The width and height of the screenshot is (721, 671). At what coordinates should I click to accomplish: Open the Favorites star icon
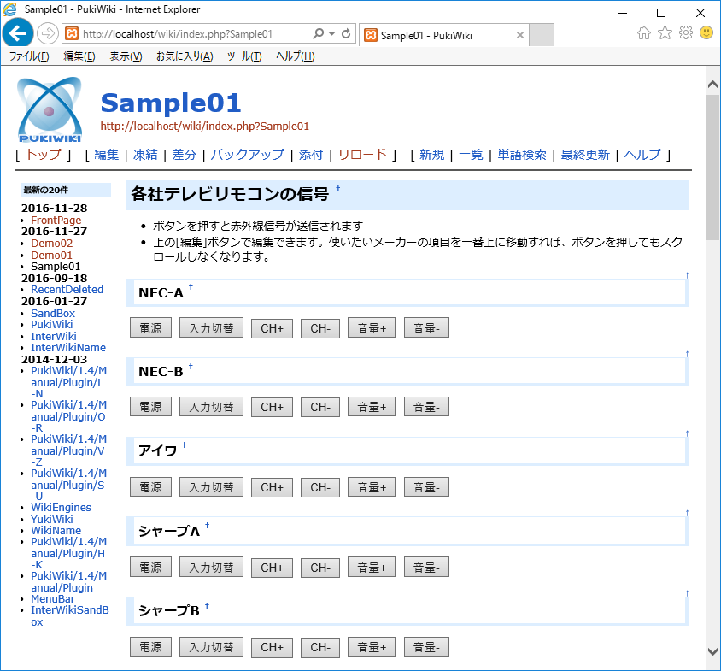point(665,33)
